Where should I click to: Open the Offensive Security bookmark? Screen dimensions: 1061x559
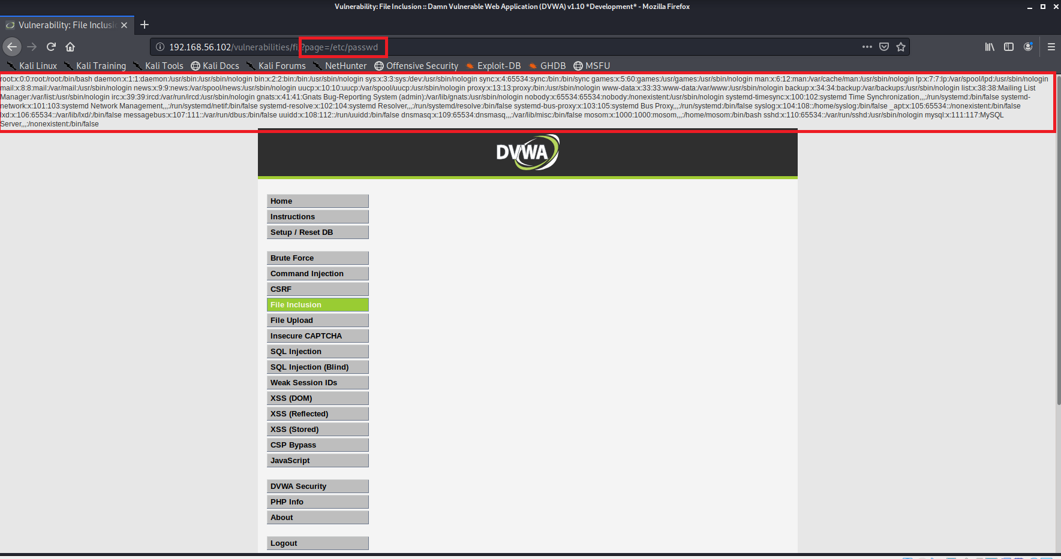pyautogui.click(x=416, y=66)
